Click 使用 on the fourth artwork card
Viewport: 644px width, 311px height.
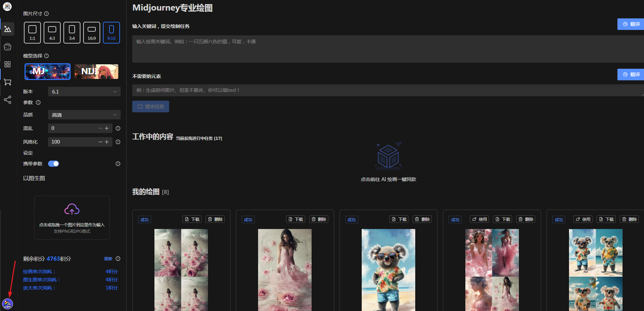point(479,219)
